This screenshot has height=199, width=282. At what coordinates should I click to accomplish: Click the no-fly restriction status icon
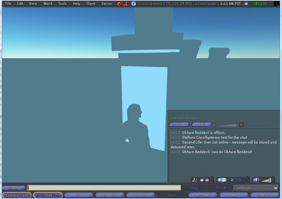[119, 4]
